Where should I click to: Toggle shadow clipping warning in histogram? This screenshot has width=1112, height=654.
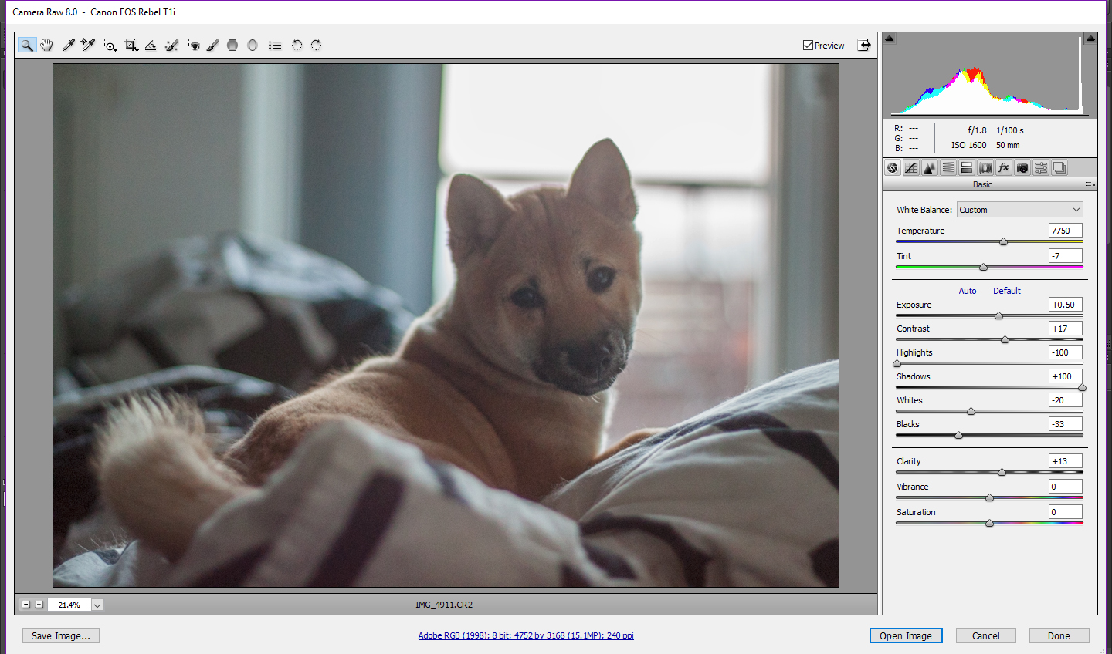coord(889,38)
